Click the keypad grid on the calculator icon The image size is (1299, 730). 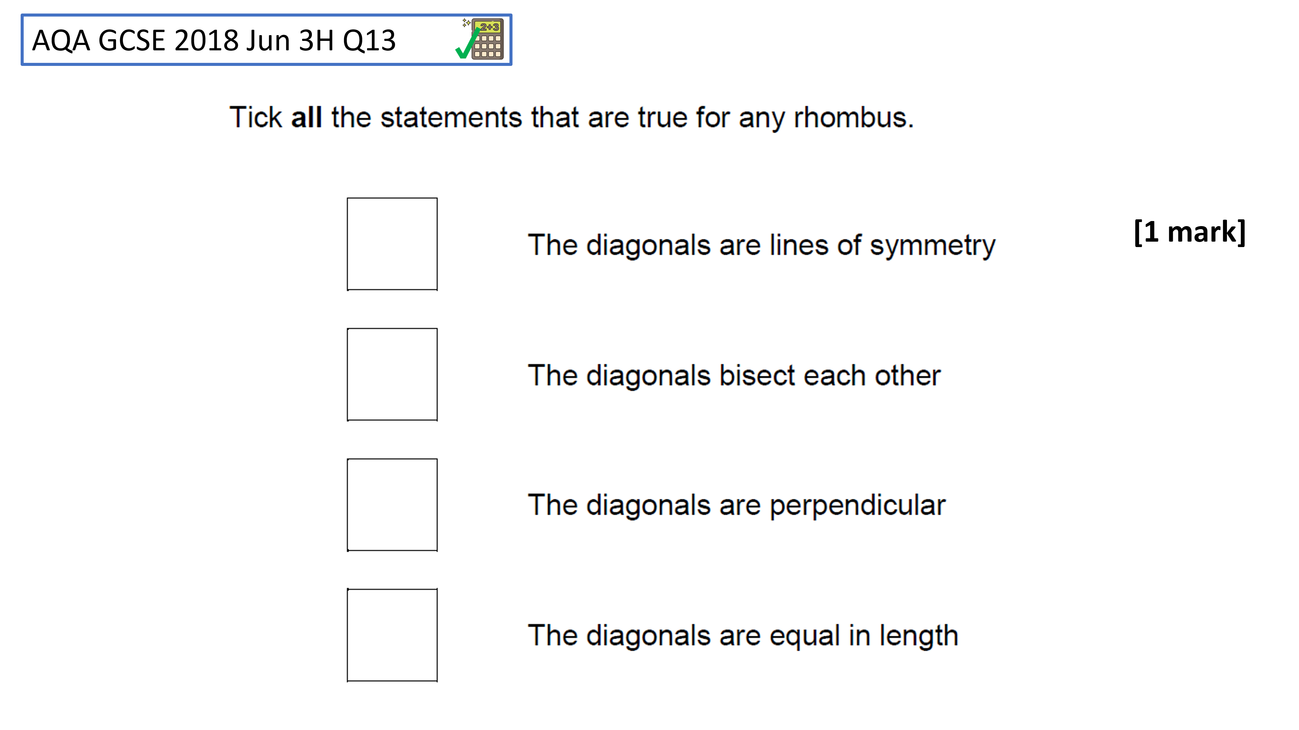tap(487, 46)
